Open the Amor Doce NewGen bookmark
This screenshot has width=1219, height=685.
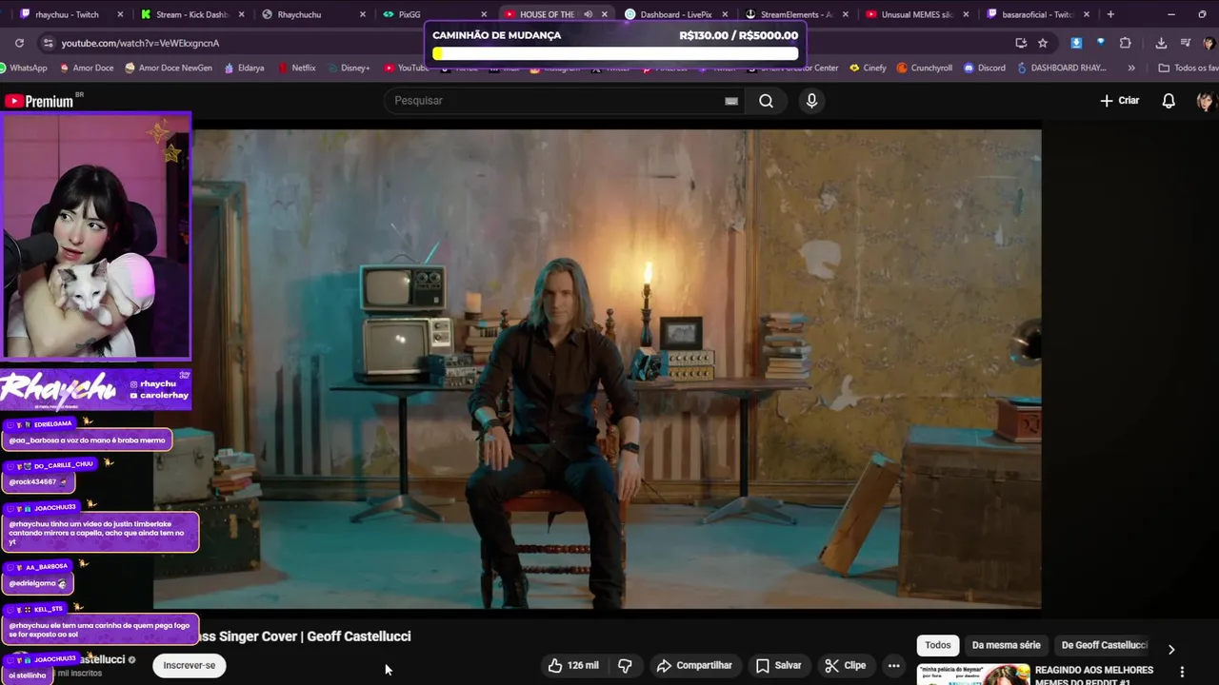169,68
